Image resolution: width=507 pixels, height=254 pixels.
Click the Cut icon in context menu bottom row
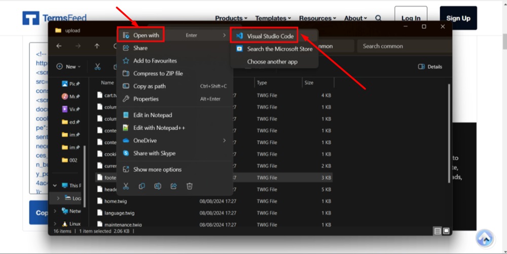pos(126,186)
